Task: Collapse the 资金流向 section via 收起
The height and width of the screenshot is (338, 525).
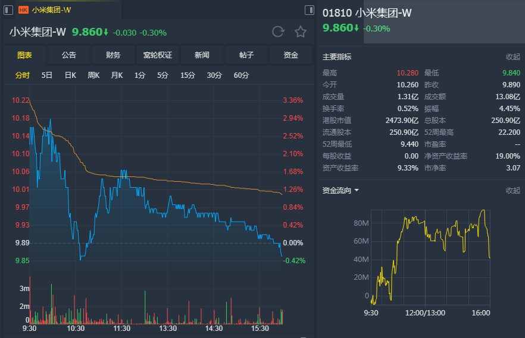Action: tap(512, 191)
